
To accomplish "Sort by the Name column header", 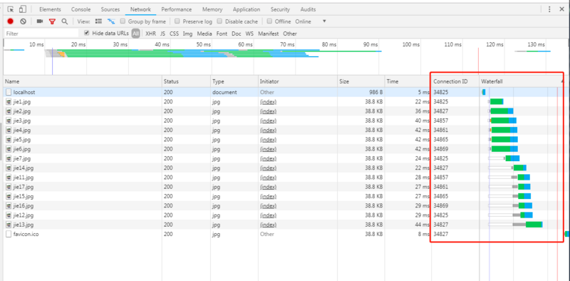I will [x=83, y=81].
